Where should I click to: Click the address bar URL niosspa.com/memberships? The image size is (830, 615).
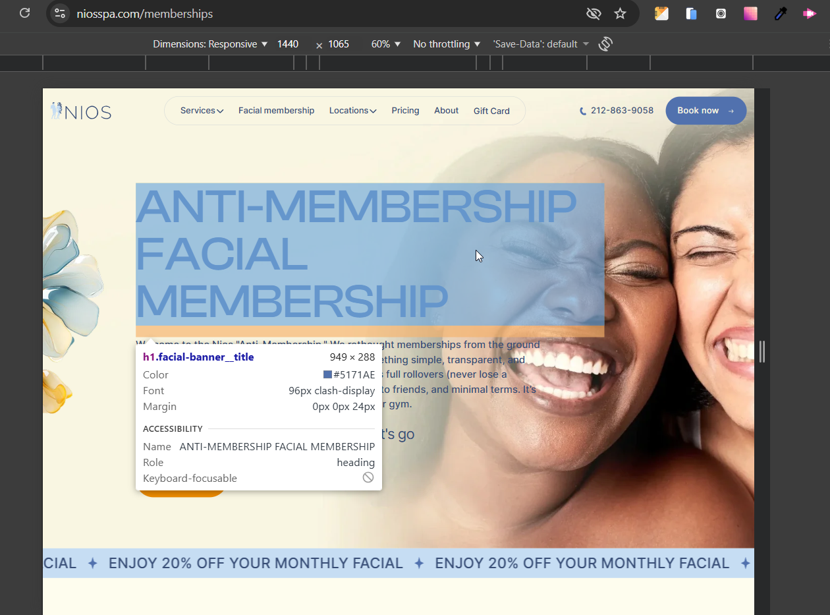pyautogui.click(x=145, y=13)
